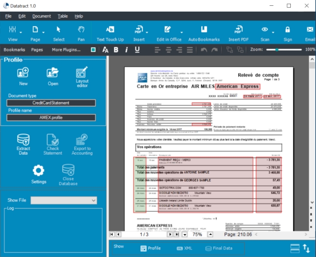Align text left
Screen dimensions: 316x257
[x=158, y=50]
